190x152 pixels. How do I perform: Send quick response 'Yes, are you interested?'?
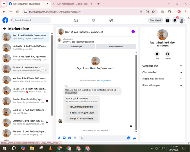coord(82,107)
